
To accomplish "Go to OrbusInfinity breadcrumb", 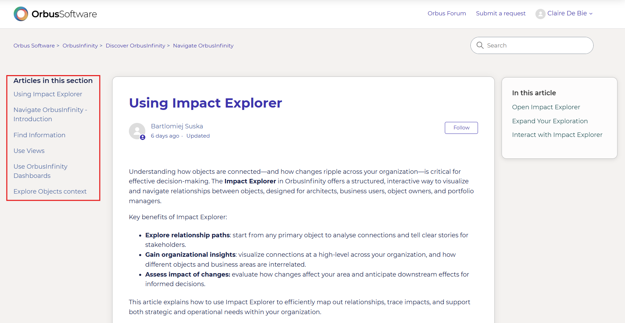I will click(x=80, y=46).
